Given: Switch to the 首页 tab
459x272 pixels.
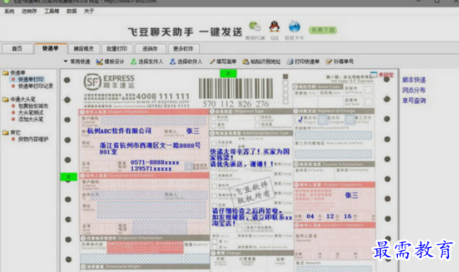Looking at the screenshot, I should click(x=17, y=48).
